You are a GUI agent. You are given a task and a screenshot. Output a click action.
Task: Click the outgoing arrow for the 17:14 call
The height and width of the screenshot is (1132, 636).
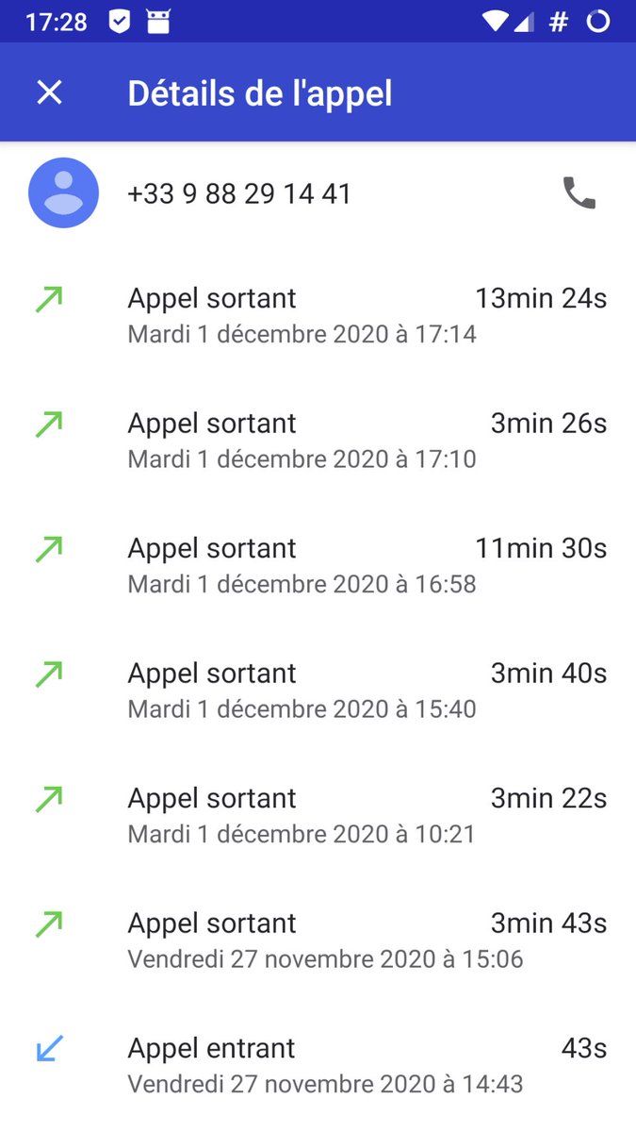49,299
